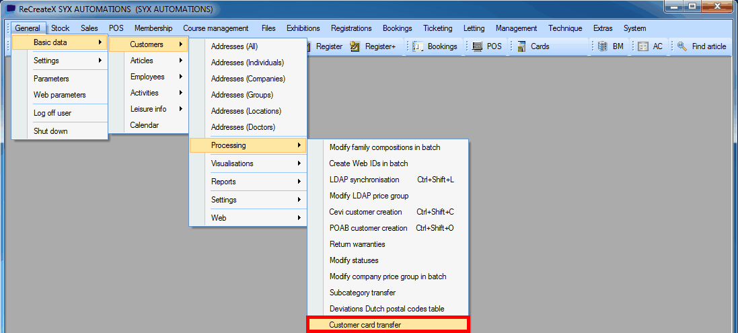Open Bookings from the toolbar icon

418,46
